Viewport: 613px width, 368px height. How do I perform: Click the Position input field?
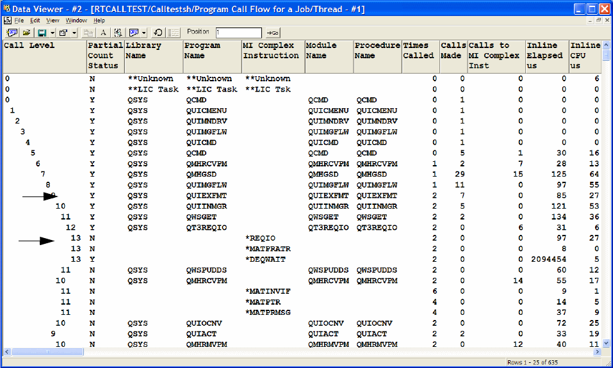238,33
